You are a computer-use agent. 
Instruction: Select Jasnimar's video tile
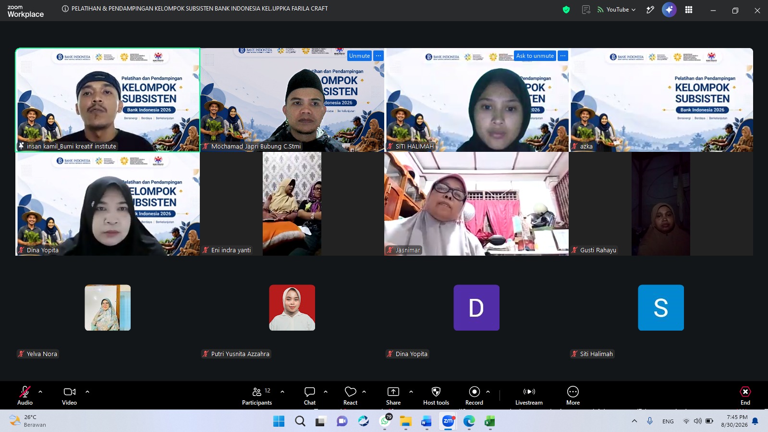476,204
